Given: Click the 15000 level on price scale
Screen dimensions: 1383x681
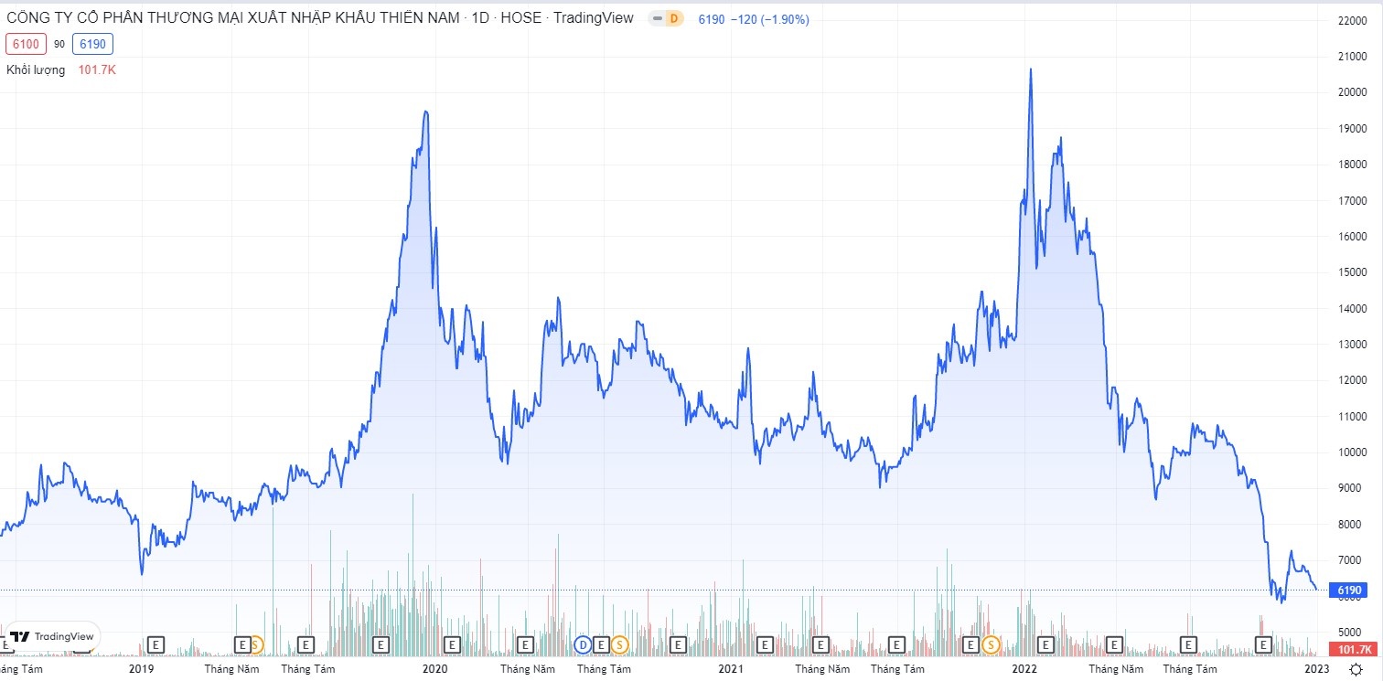Looking at the screenshot, I should click(x=1352, y=272).
